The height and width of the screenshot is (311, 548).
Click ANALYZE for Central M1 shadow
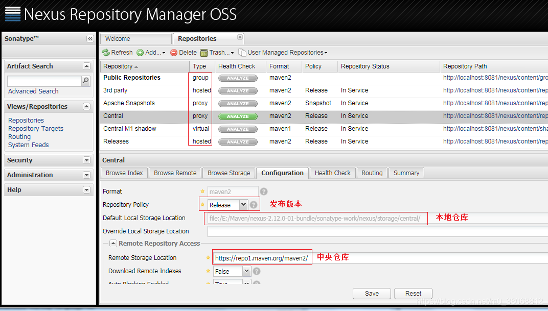pyautogui.click(x=238, y=129)
